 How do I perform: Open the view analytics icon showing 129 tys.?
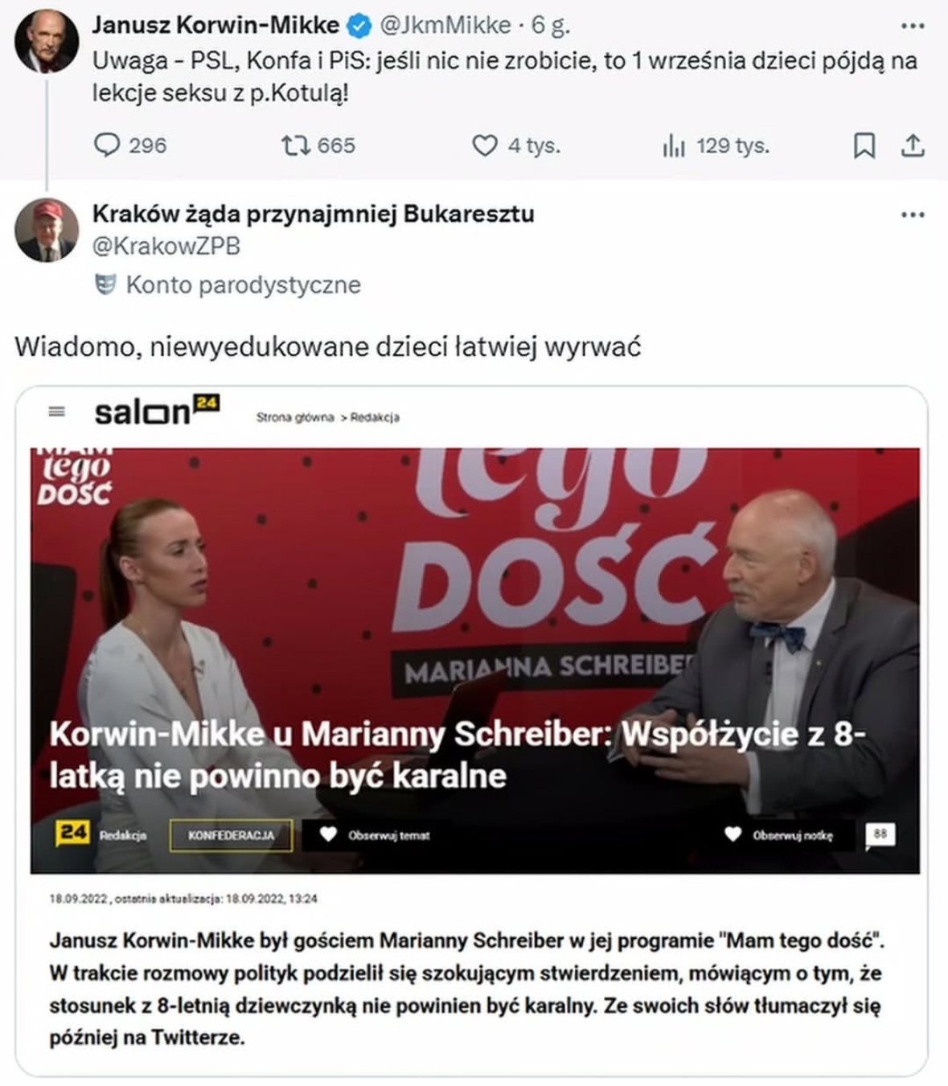click(674, 145)
